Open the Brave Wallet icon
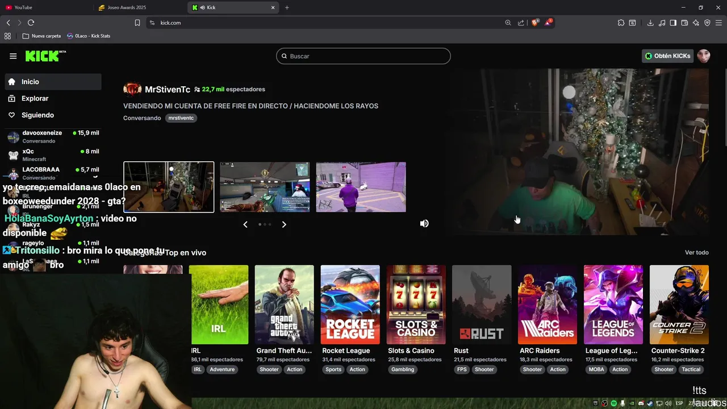The width and height of the screenshot is (727, 409). [x=684, y=23]
